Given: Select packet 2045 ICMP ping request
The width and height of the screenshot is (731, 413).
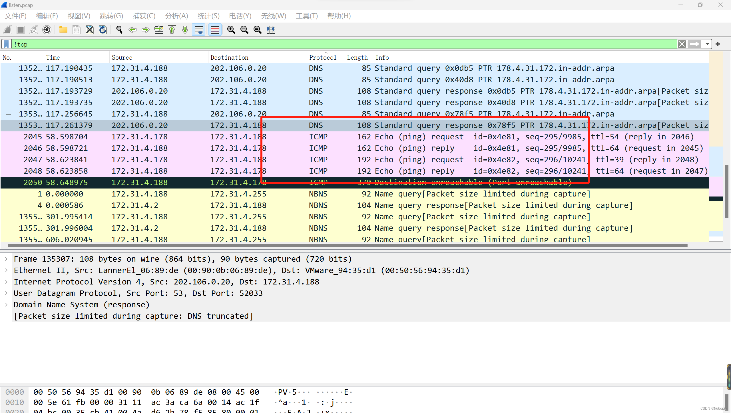Looking at the screenshot, I should [x=354, y=137].
